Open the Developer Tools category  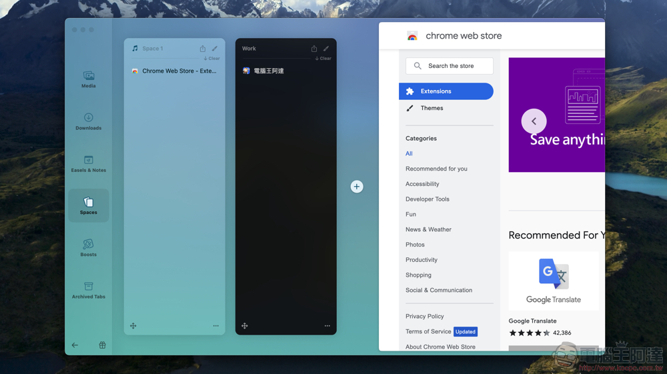[427, 199]
